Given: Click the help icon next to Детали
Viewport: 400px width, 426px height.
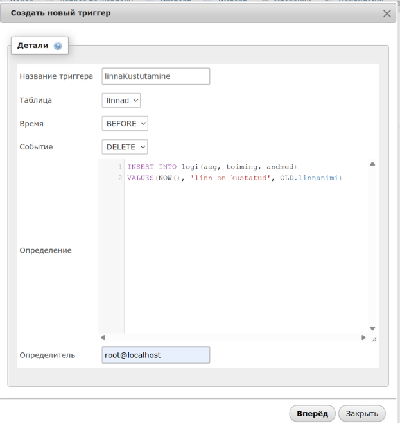Looking at the screenshot, I should pyautogui.click(x=58, y=46).
